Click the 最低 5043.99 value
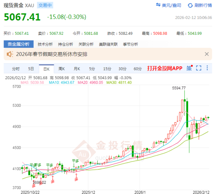The width and height of the screenshot is (213, 194). (x=195, y=33)
